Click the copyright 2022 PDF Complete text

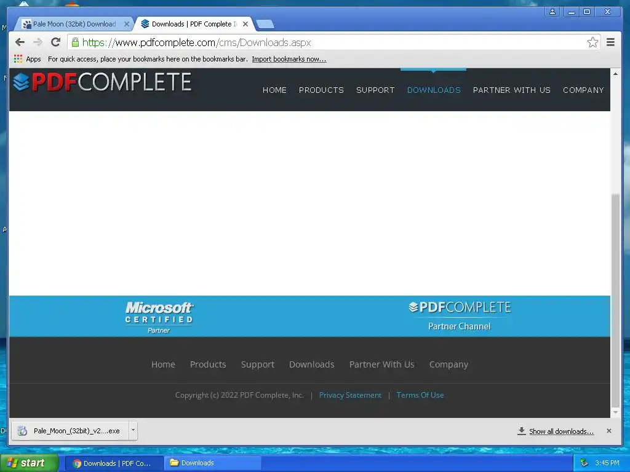coord(239,395)
